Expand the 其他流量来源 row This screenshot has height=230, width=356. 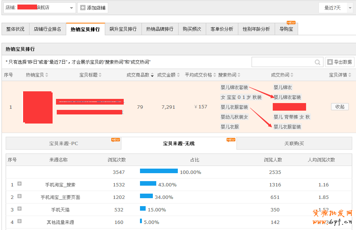click(x=19, y=221)
